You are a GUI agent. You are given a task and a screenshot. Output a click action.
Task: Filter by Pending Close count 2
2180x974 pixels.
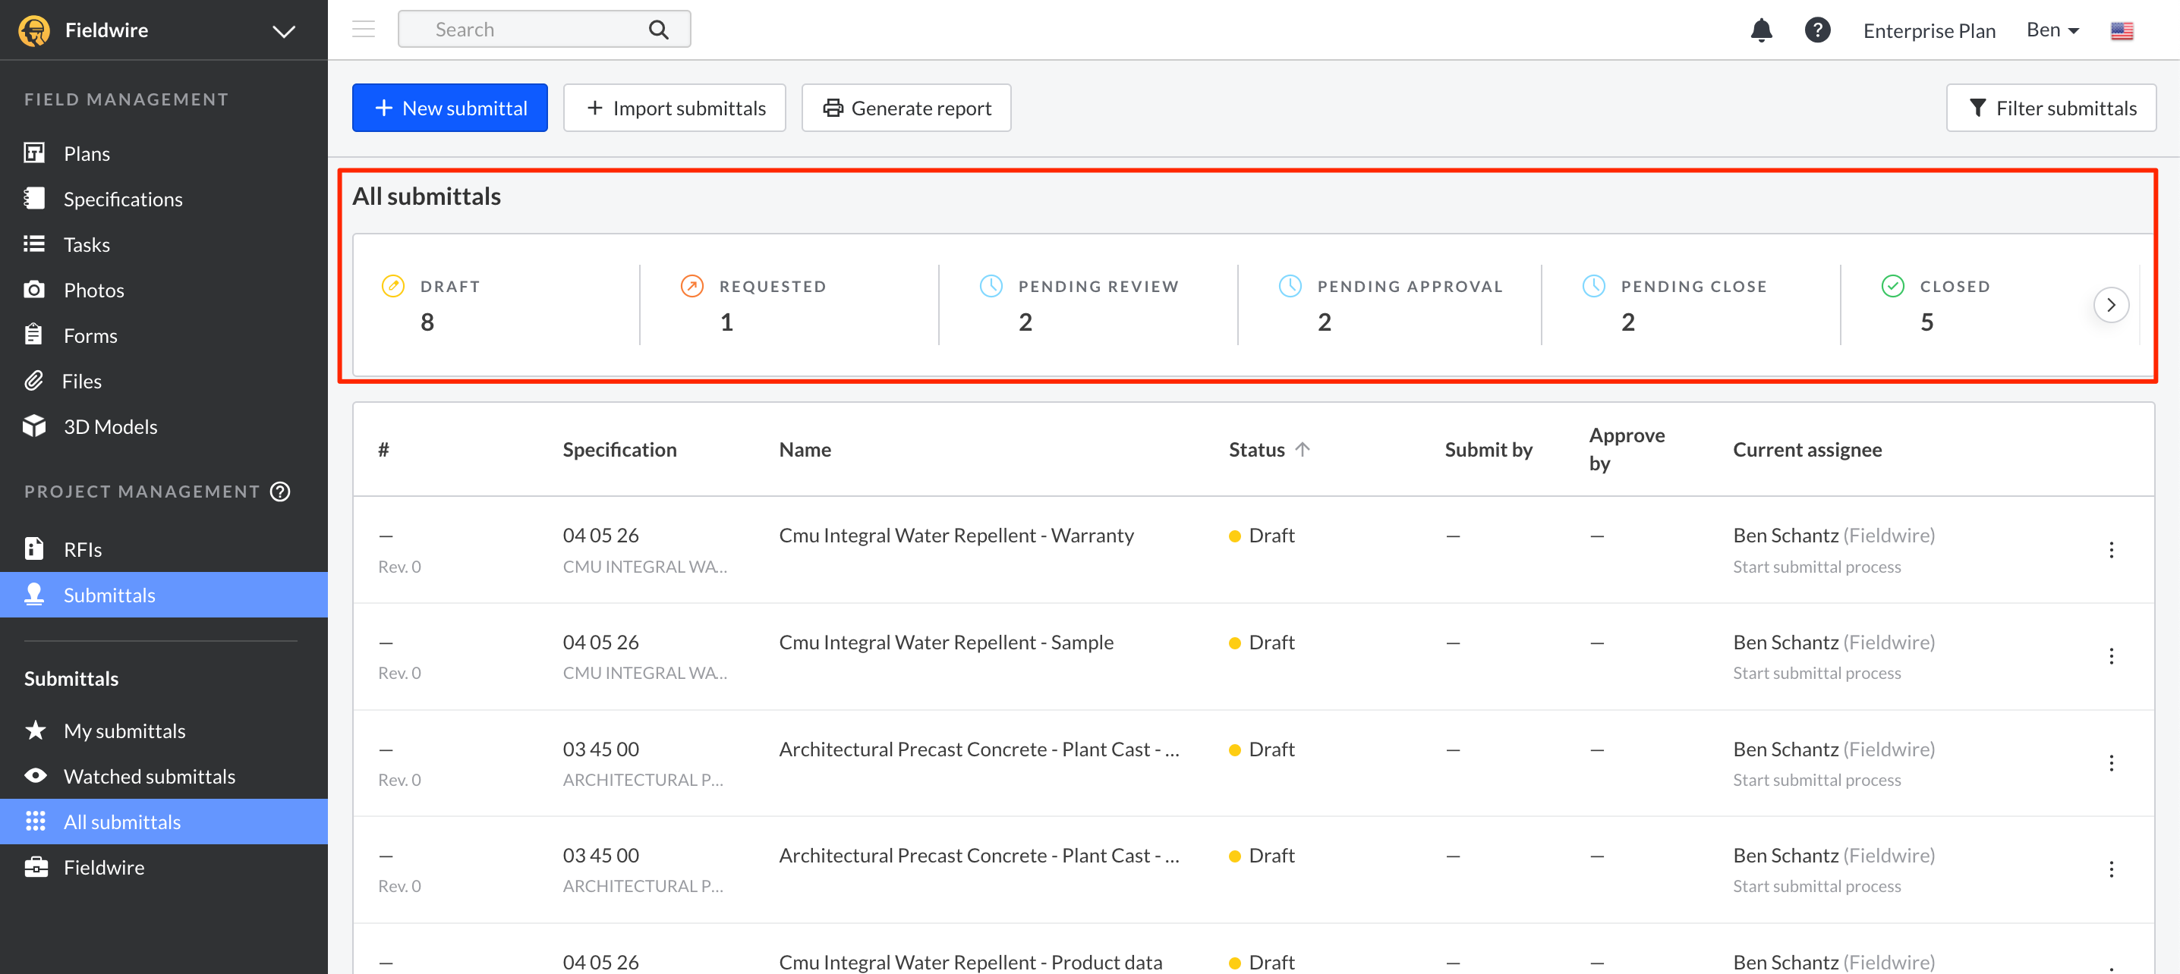pyautogui.click(x=1691, y=304)
